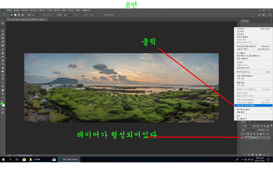The width and height of the screenshot is (273, 171).
Task: Open the 이미지(I) menu
Action: (x=25, y=10)
